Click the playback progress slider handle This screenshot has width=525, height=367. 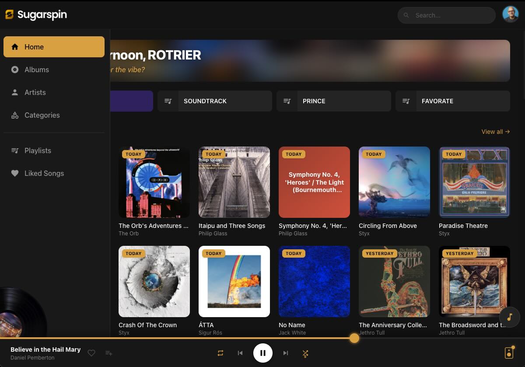pyautogui.click(x=354, y=338)
